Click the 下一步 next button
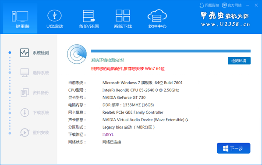 234,148
